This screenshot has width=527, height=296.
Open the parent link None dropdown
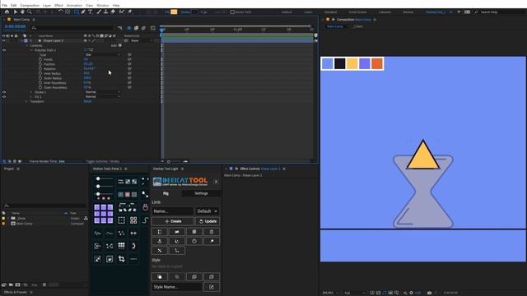click(141, 40)
